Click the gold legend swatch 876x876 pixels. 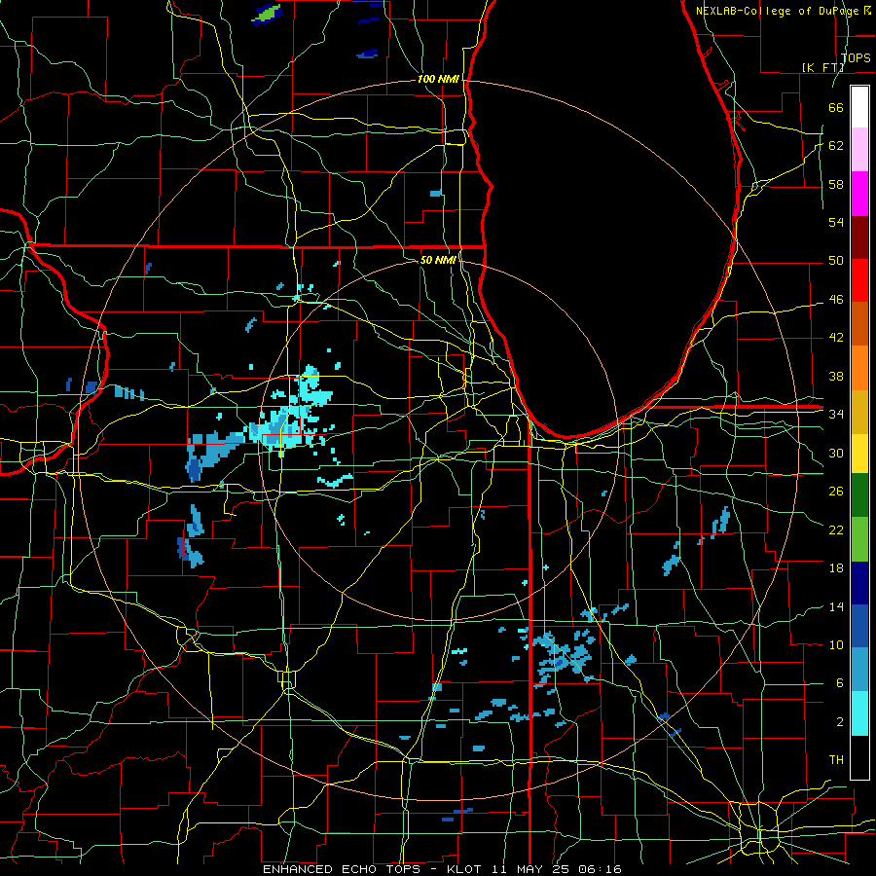(x=859, y=411)
